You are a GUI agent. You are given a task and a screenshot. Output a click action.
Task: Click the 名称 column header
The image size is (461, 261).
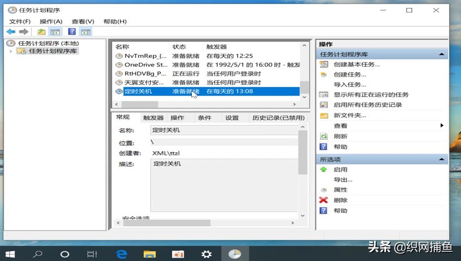coord(122,47)
